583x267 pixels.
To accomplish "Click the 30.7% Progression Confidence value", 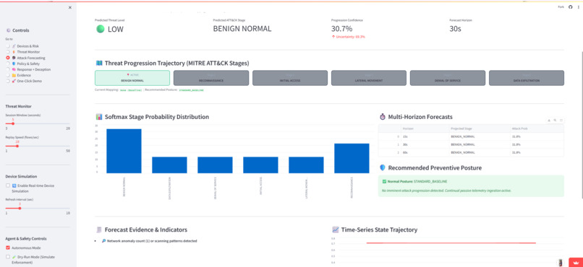I will coord(341,29).
